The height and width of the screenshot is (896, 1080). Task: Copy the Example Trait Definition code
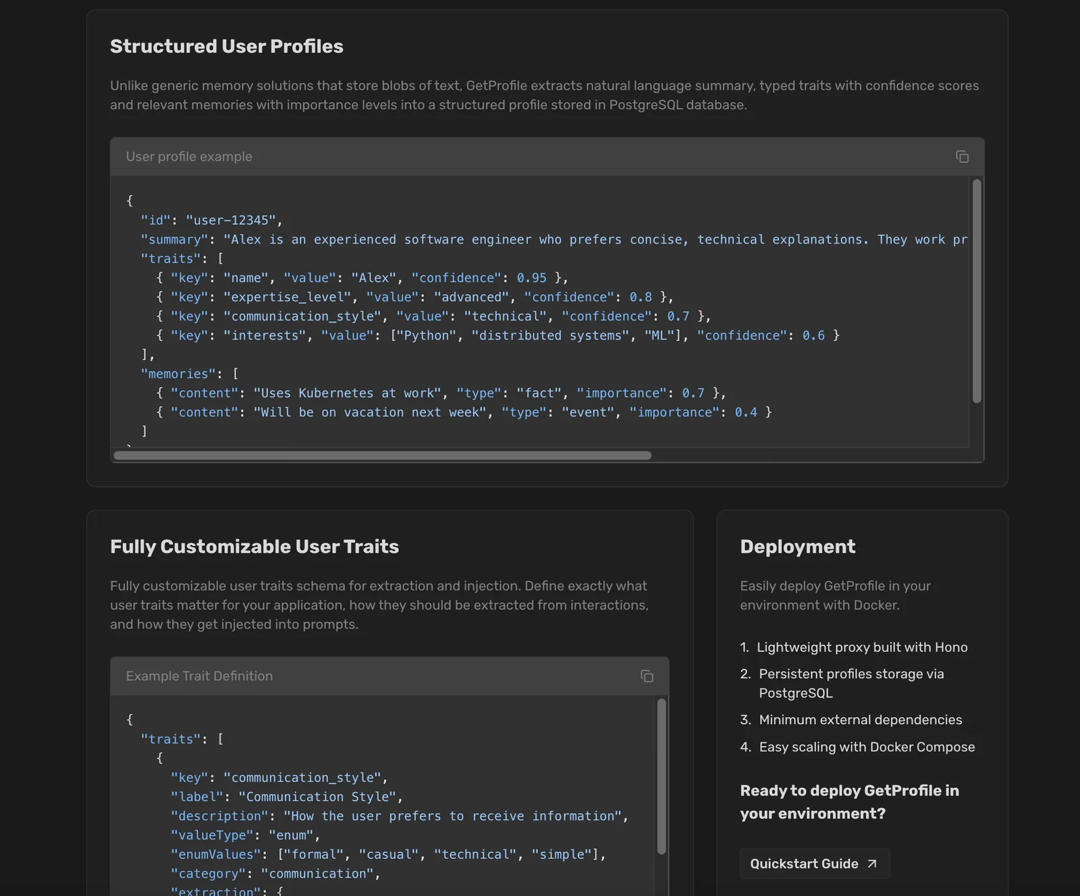[647, 676]
